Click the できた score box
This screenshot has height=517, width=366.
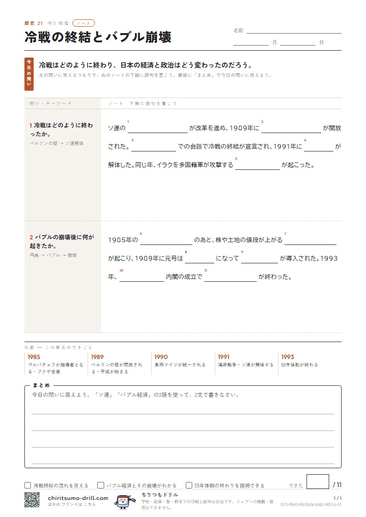point(318,482)
